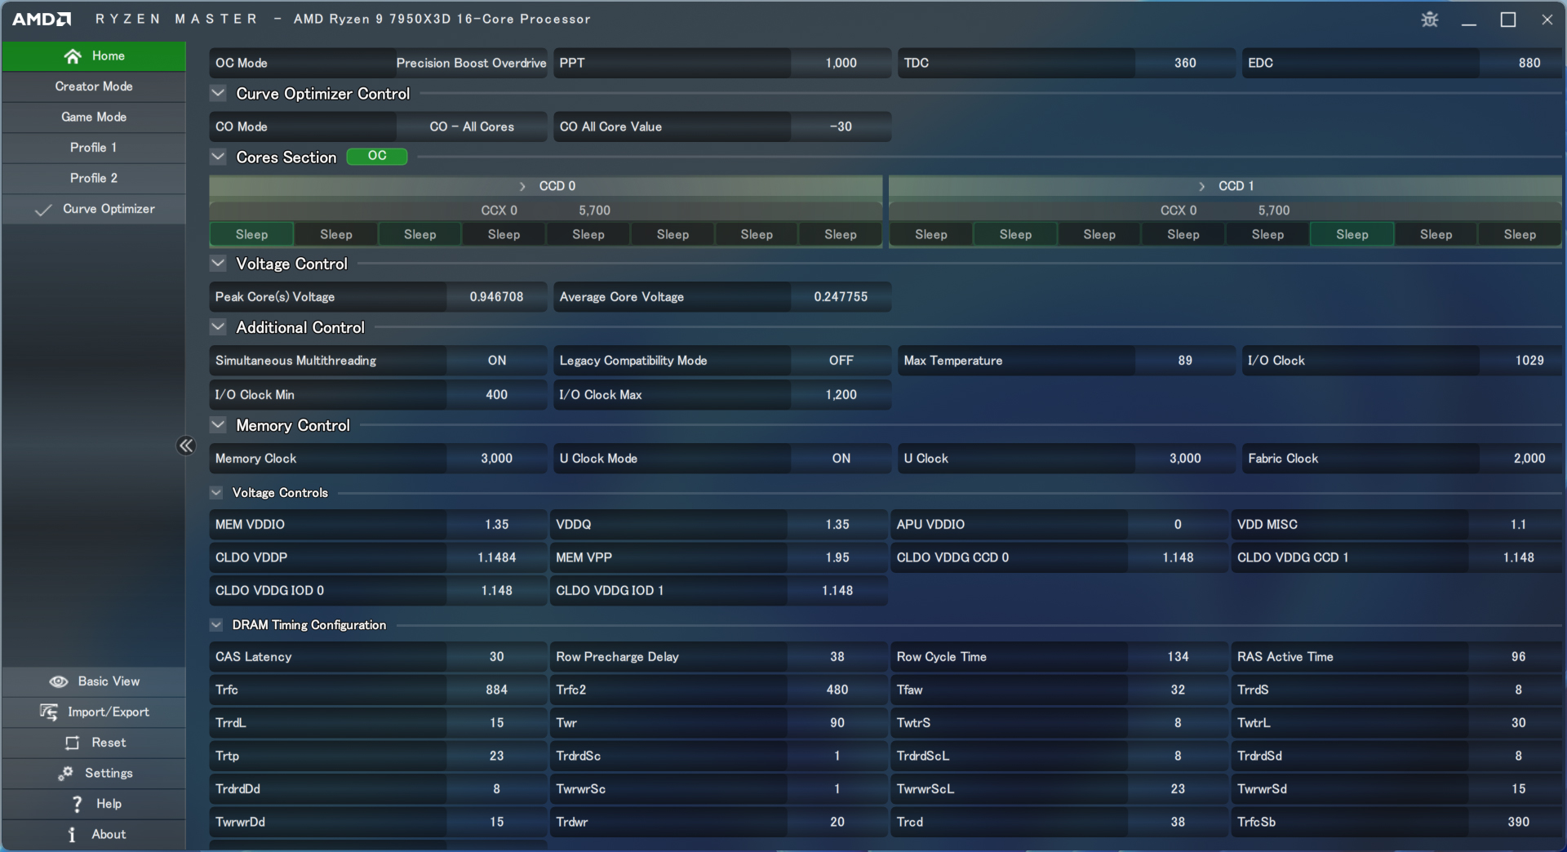
Task: Click the Help question mark icon
Action: [x=78, y=804]
